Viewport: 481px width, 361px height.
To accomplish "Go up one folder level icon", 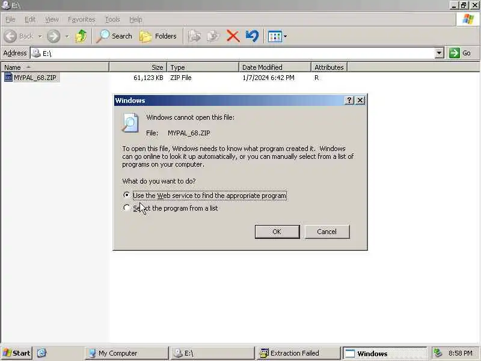I will coord(81,36).
